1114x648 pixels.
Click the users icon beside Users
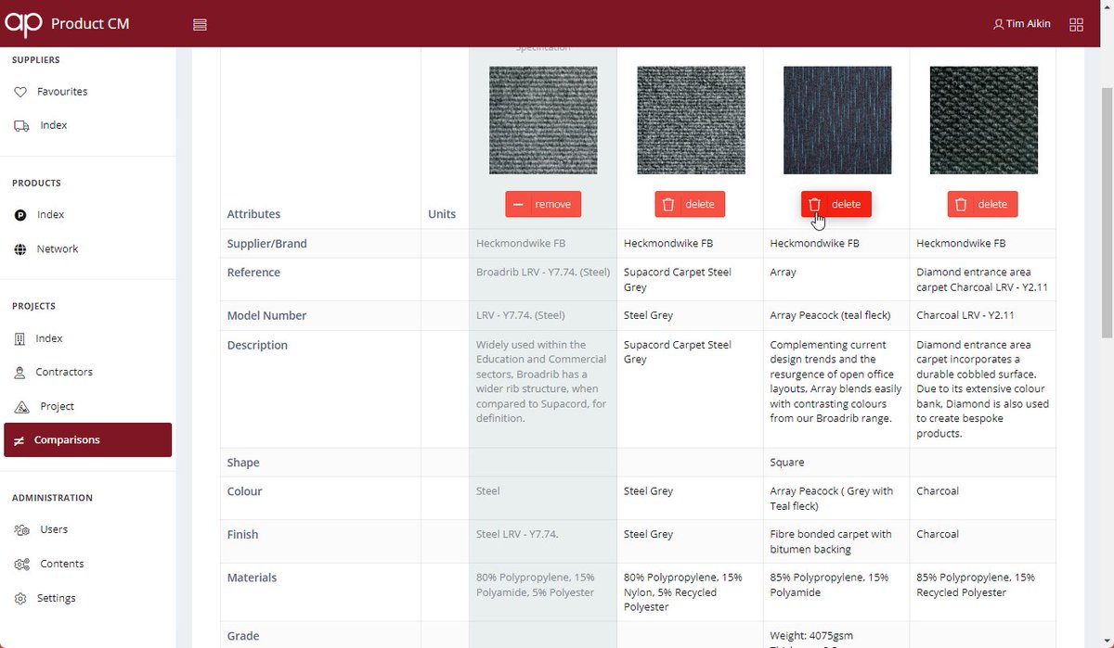[22, 530]
